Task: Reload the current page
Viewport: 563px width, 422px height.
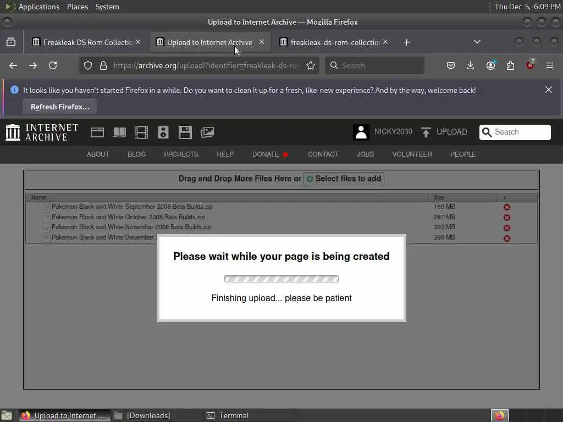Action: (x=53, y=65)
